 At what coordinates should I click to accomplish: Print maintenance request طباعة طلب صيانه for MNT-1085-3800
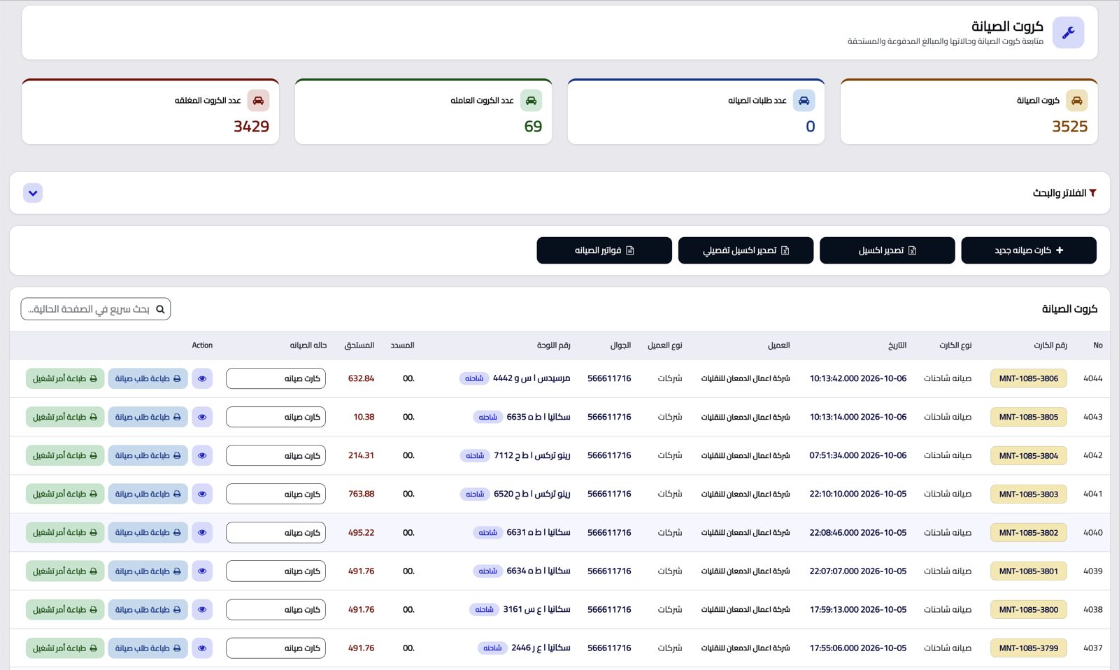pyautogui.click(x=148, y=609)
